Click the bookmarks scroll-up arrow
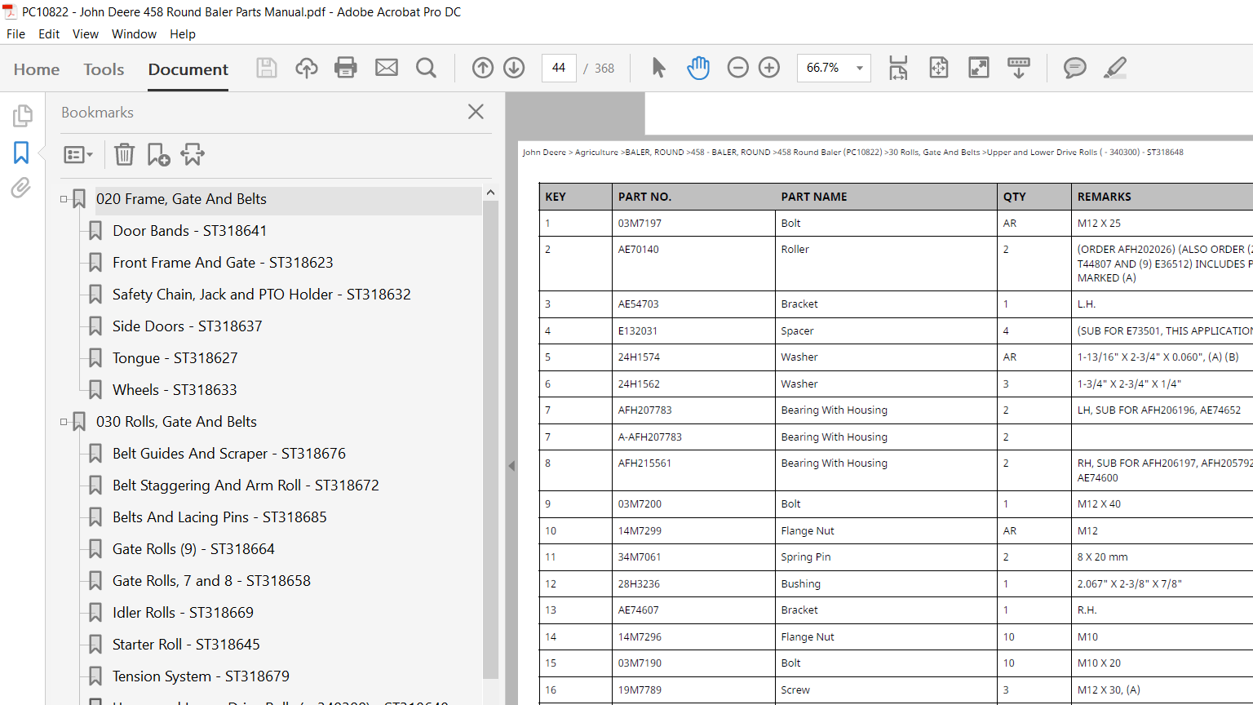This screenshot has height=705, width=1253. [x=490, y=193]
